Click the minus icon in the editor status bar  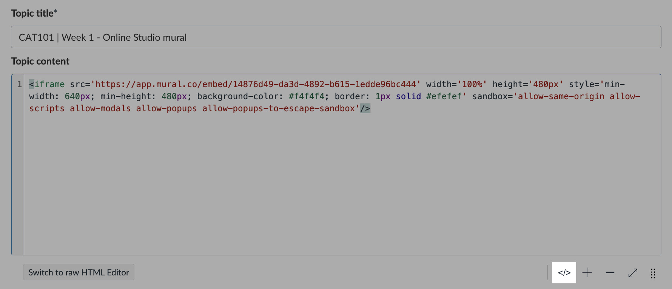click(x=610, y=273)
